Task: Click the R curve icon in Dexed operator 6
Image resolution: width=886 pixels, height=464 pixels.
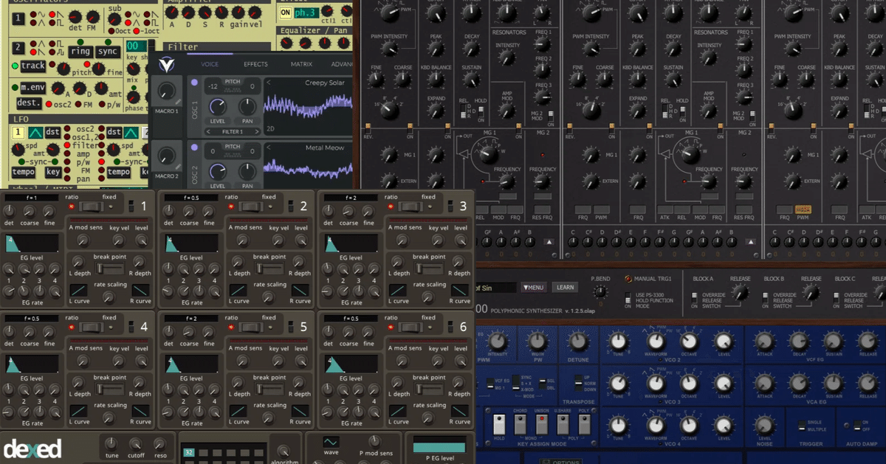Action: [x=461, y=410]
